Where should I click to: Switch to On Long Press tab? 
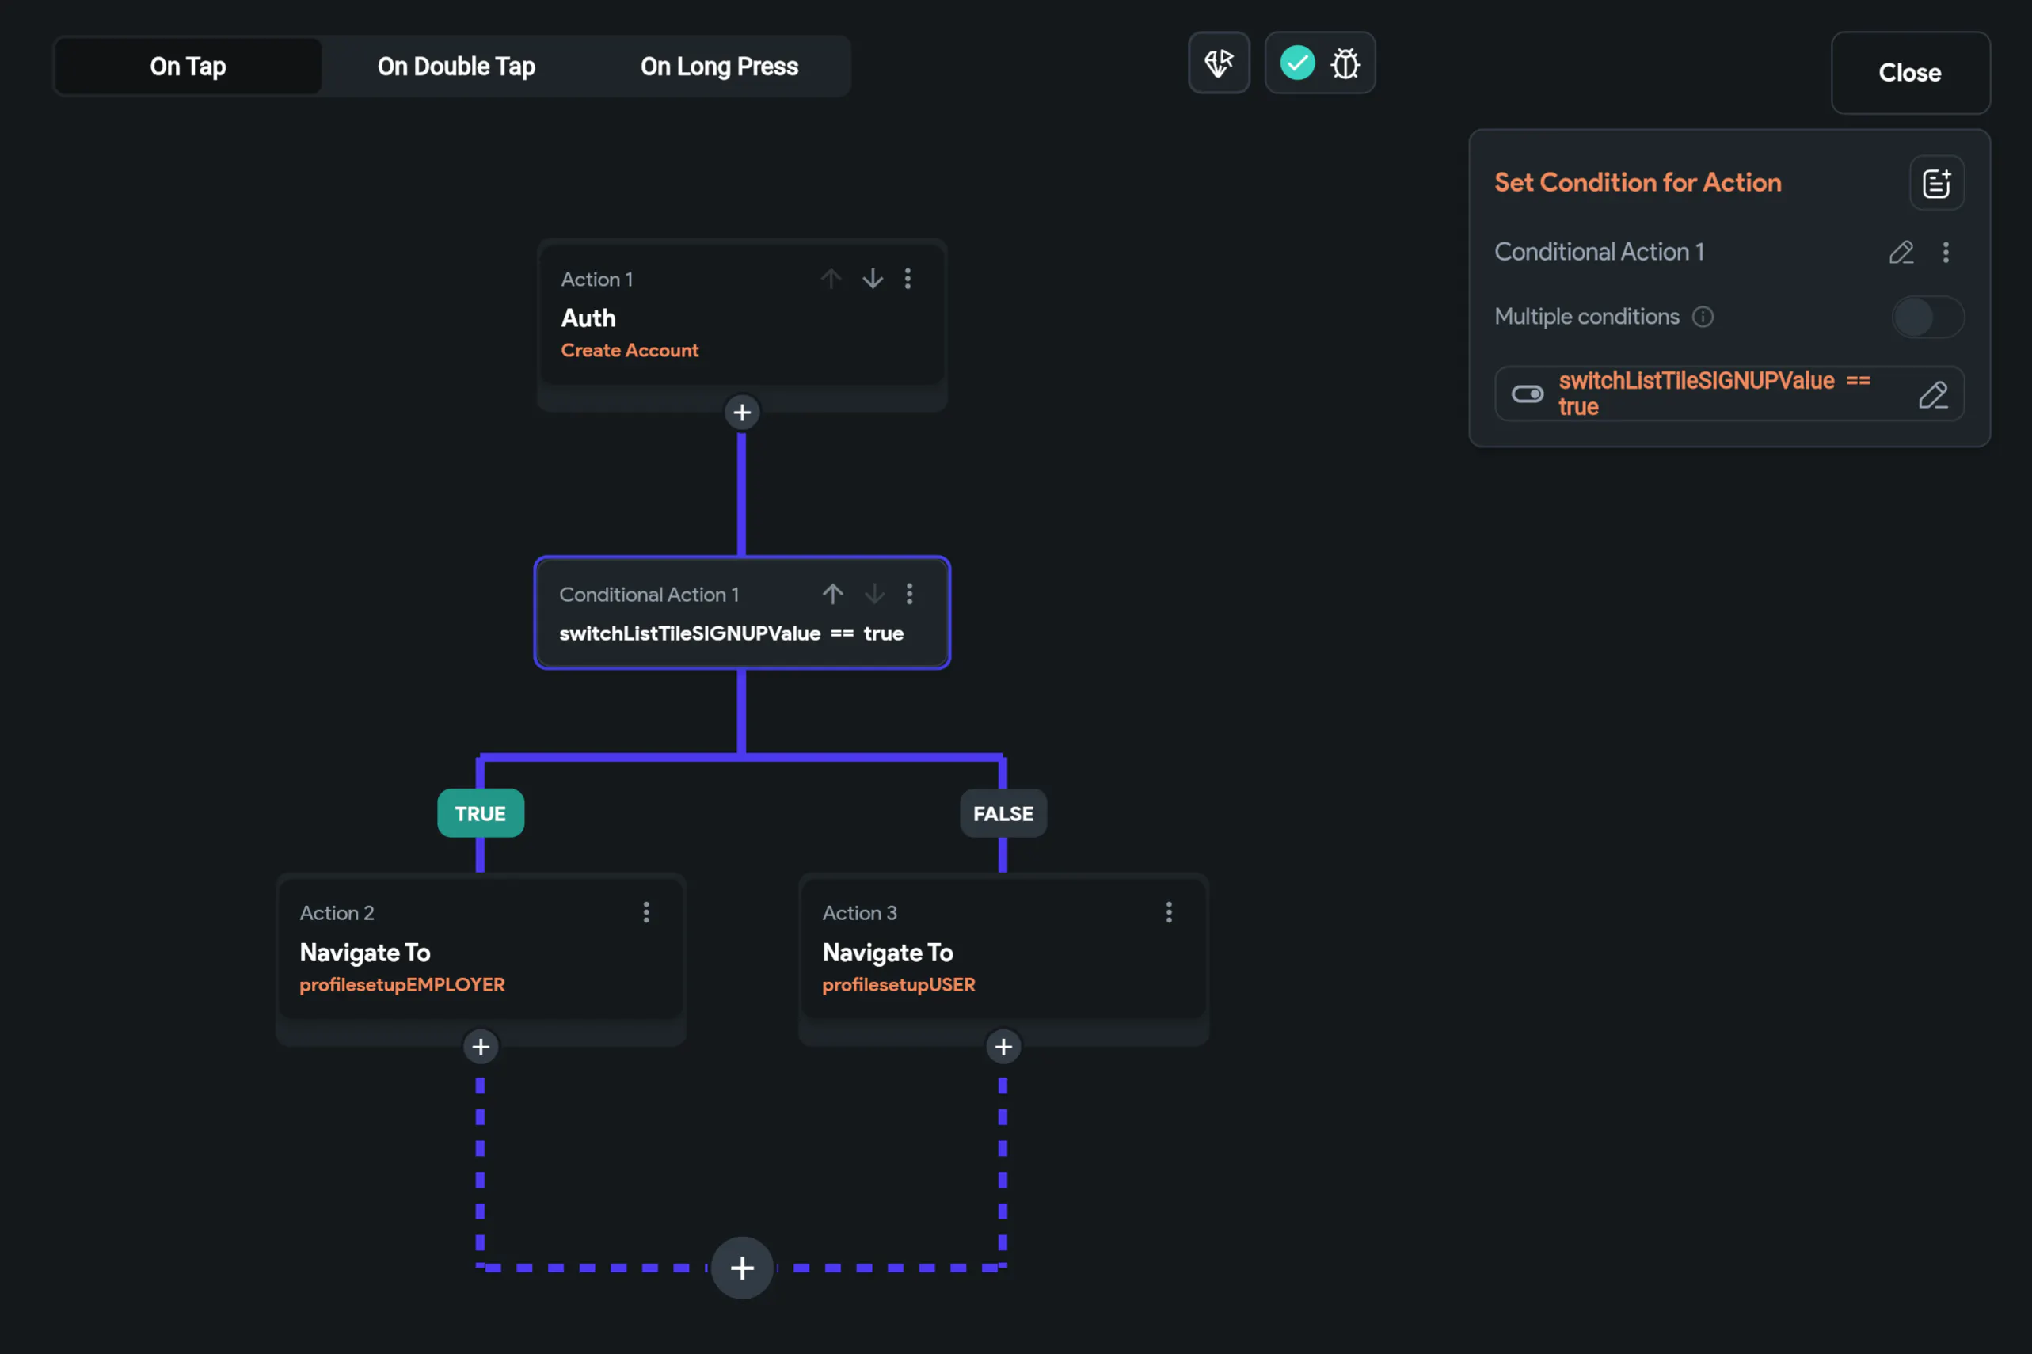(718, 67)
